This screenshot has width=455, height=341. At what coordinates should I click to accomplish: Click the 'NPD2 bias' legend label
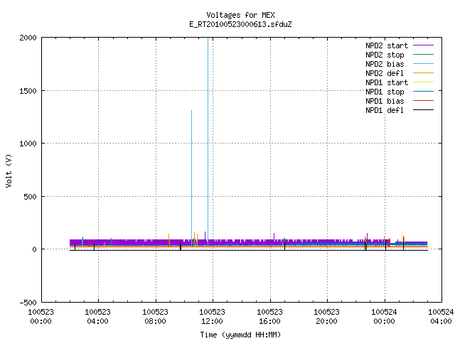click(x=385, y=64)
